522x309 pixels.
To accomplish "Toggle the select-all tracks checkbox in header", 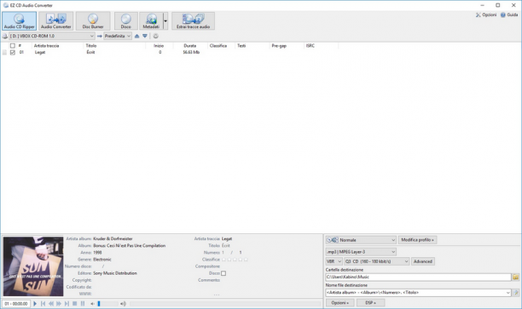I will coord(13,45).
